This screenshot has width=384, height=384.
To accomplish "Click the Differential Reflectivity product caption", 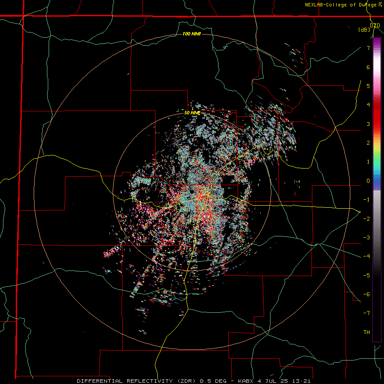I will coord(194,381).
